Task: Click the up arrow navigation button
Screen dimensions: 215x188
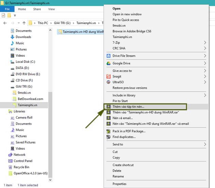Action: (24, 23)
